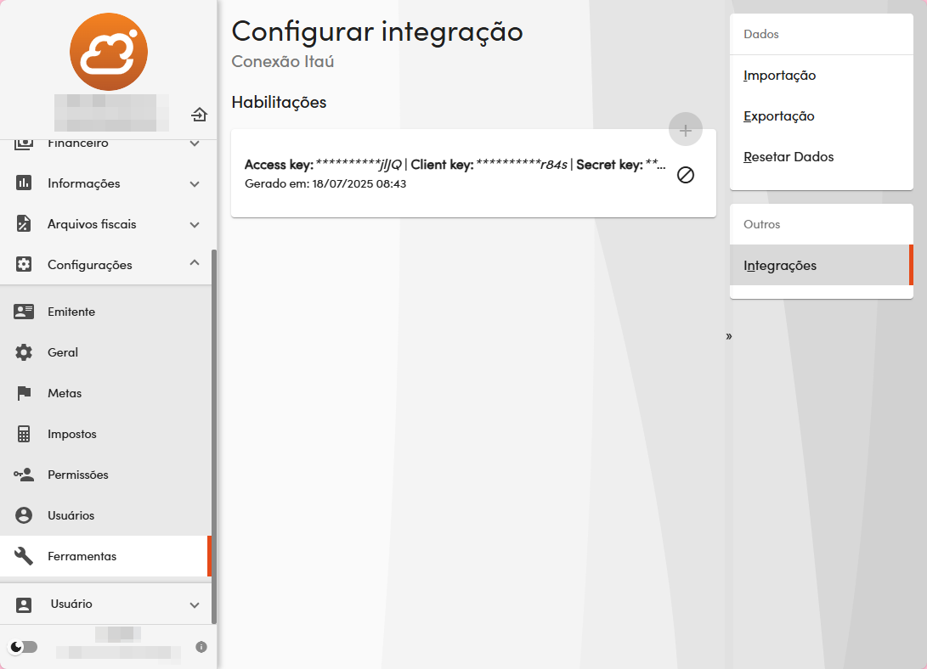Click the 'Configurar integração' page title
This screenshot has width=927, height=669.
[x=377, y=31]
